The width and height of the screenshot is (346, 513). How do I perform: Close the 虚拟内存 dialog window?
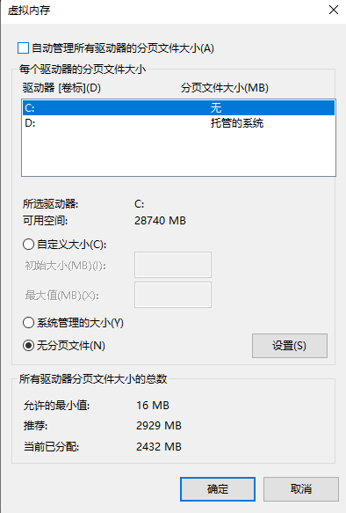pyautogui.click(x=334, y=10)
